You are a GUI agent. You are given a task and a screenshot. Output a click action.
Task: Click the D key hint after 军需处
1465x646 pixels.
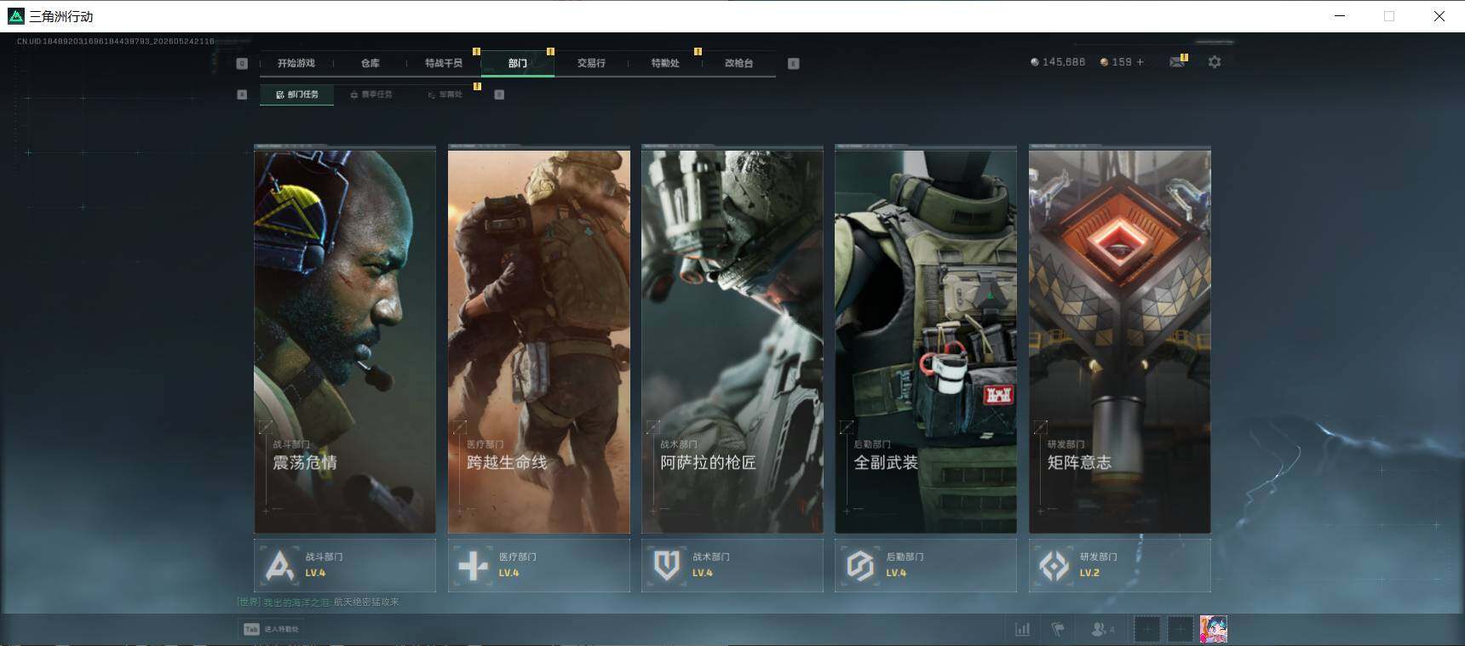click(x=499, y=94)
